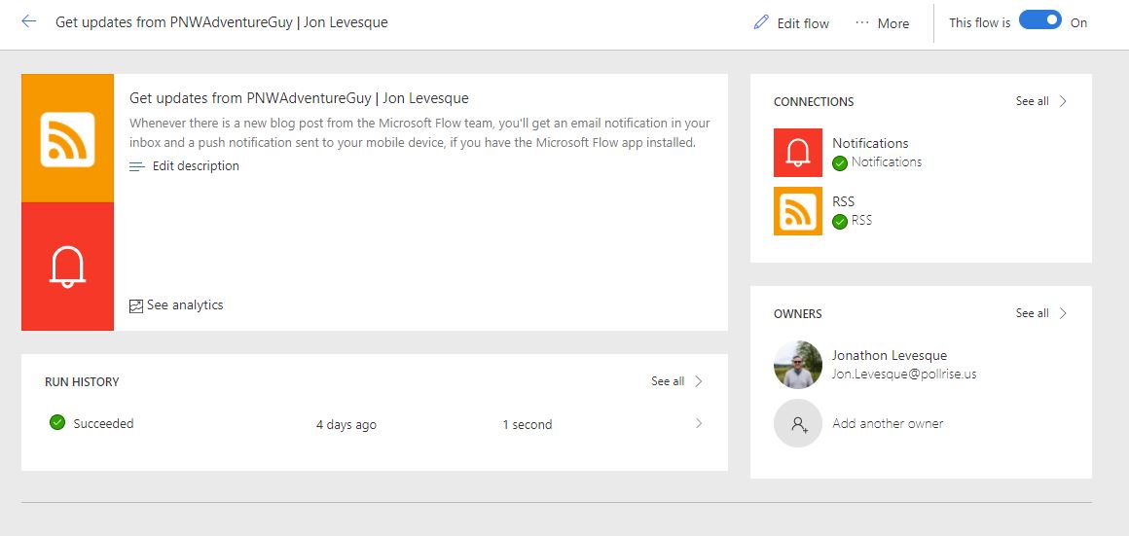Click the Edit flow text label
This screenshot has width=1129, height=536.
pyautogui.click(x=803, y=23)
